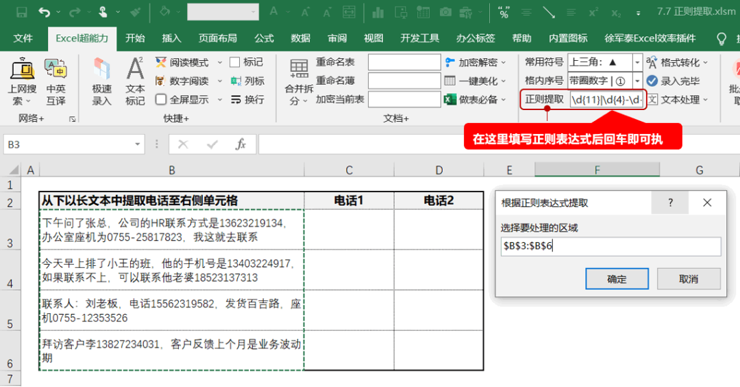Open the 常用符号 combo box arrow
This screenshot has height=387, width=740.
point(637,62)
